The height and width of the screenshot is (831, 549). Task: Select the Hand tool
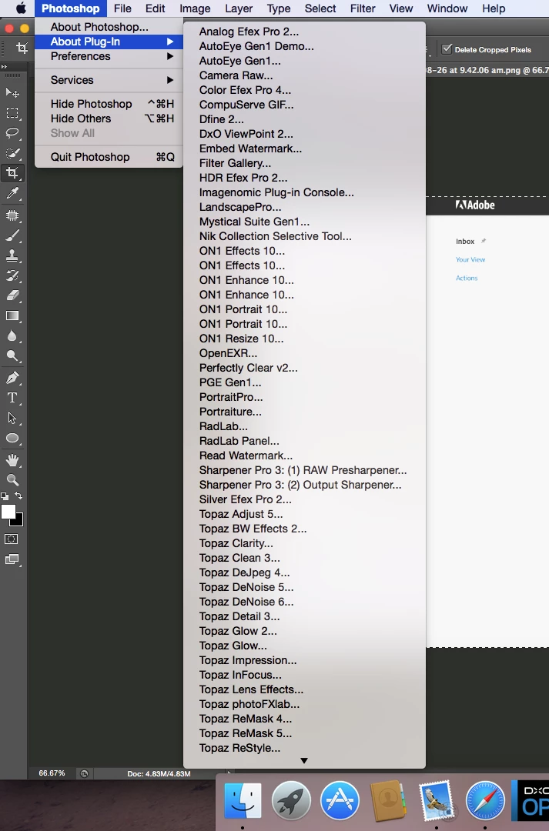(12, 460)
